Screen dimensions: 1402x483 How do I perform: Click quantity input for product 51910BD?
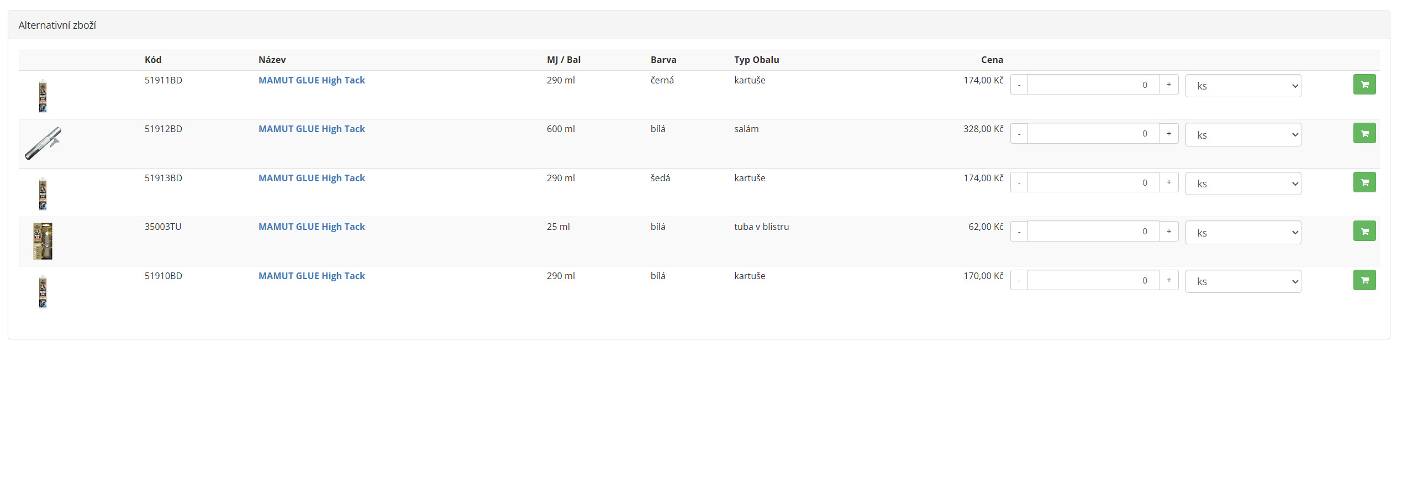[x=1093, y=280]
